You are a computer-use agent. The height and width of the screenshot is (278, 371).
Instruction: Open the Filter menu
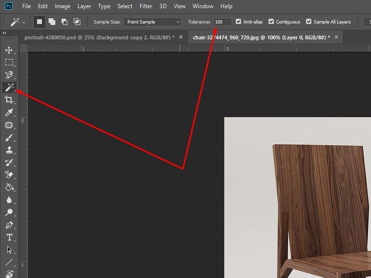pyautogui.click(x=146, y=6)
